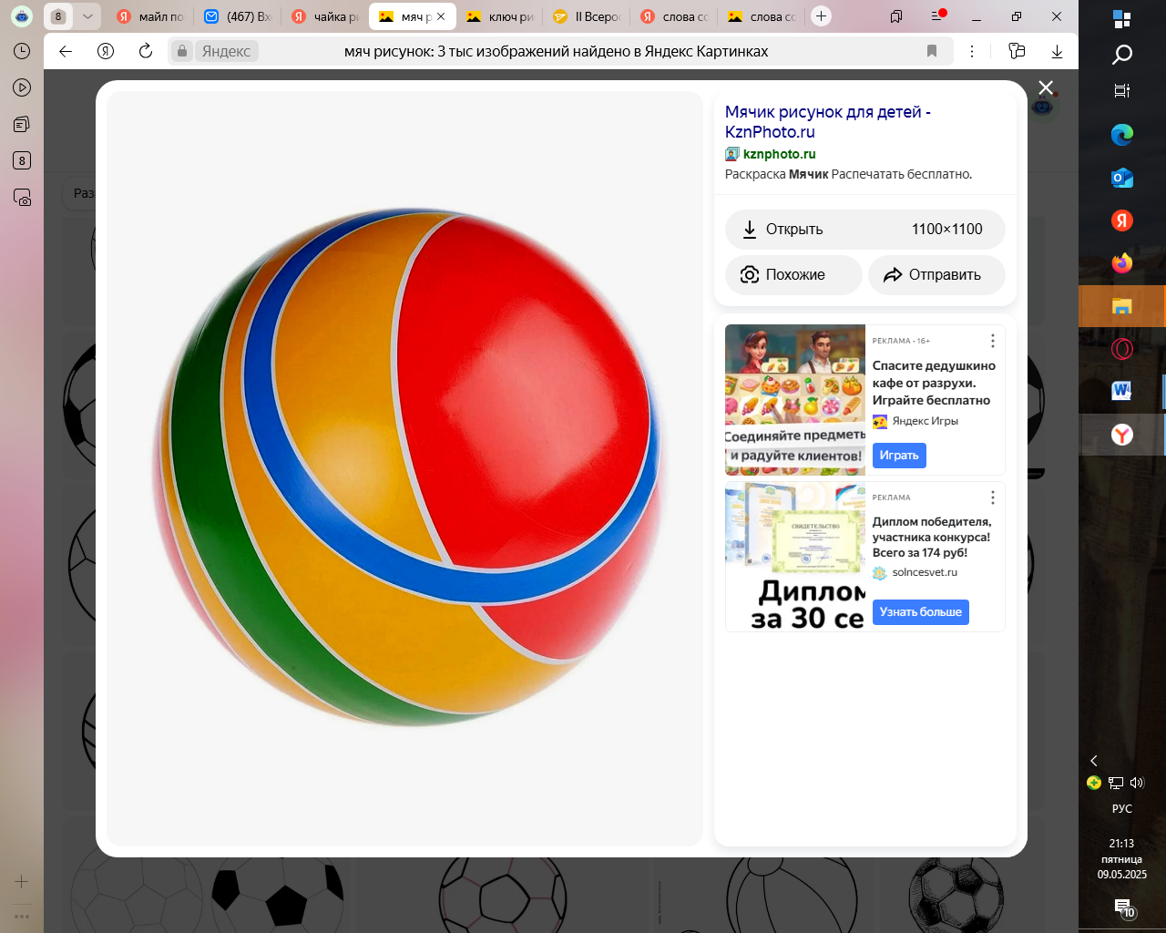Expand tab group dropdown chevron
This screenshot has width=1166, height=933.
tap(87, 16)
